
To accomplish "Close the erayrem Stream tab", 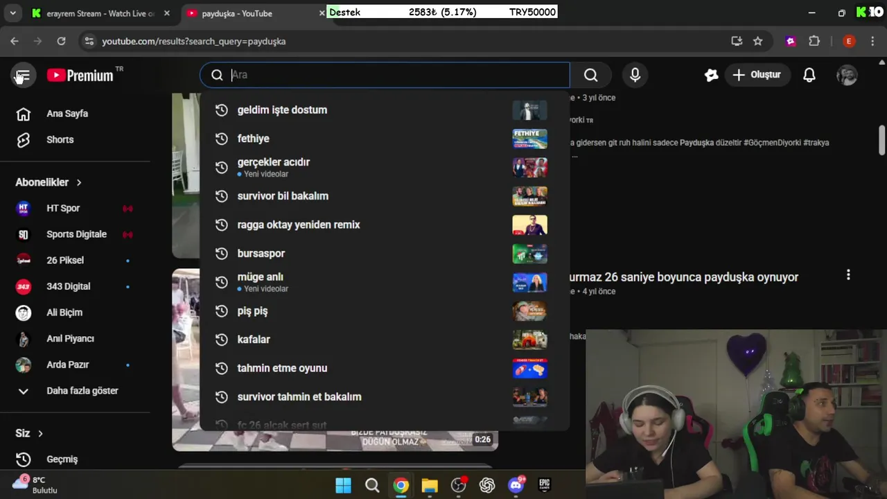I will 167,13.
